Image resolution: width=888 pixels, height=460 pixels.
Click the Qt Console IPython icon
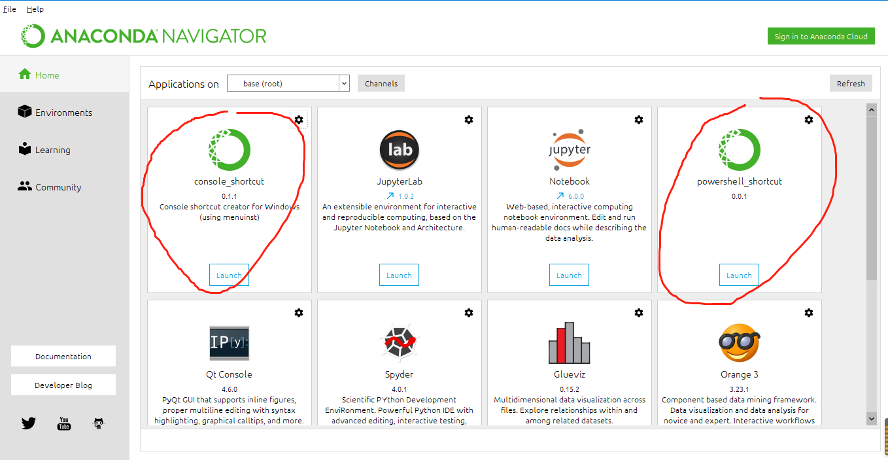tap(229, 342)
